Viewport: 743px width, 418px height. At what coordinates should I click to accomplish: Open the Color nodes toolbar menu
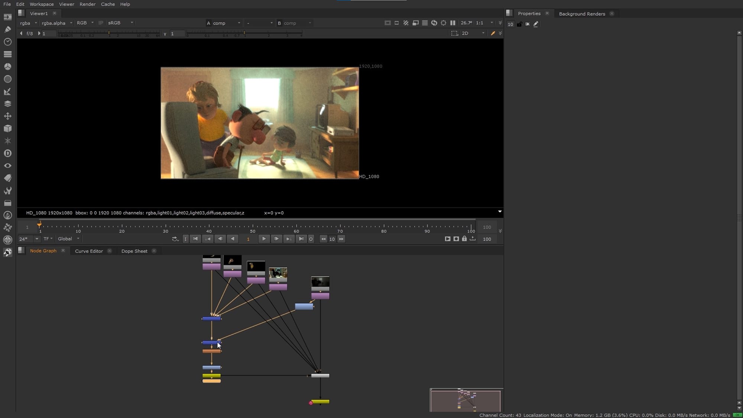point(7,67)
